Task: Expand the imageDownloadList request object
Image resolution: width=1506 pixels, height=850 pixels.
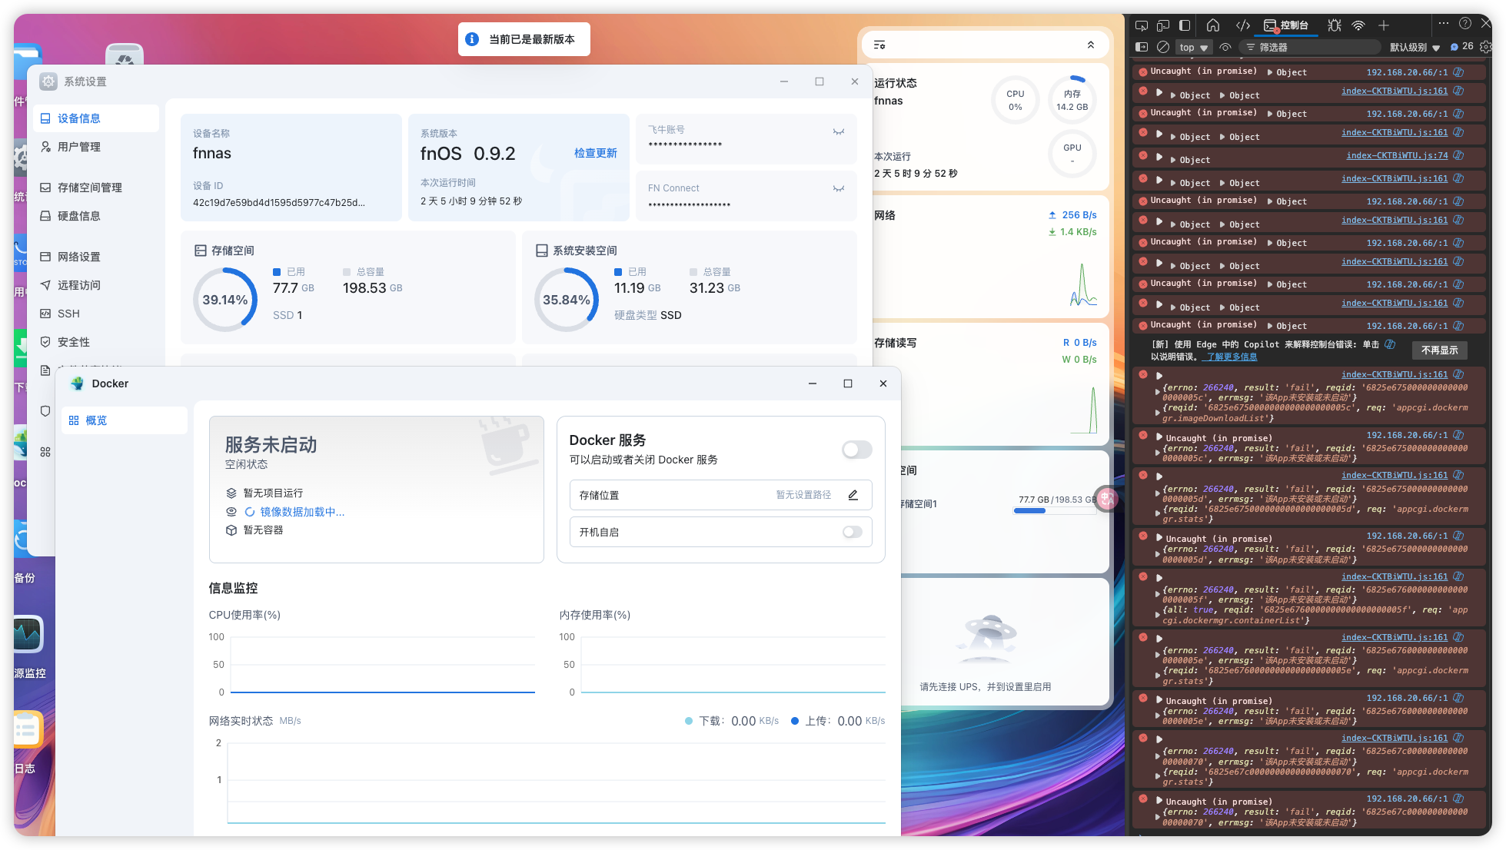Action: [x=1158, y=413]
